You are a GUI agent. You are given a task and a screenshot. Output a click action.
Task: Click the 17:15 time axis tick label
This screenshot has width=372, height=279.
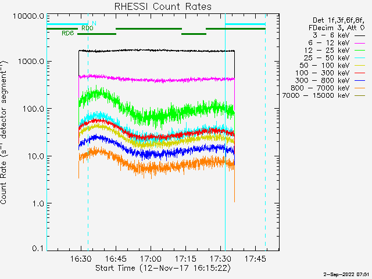185,259
